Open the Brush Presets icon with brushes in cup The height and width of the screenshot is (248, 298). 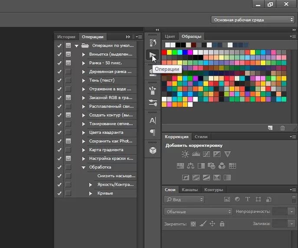coord(153,90)
